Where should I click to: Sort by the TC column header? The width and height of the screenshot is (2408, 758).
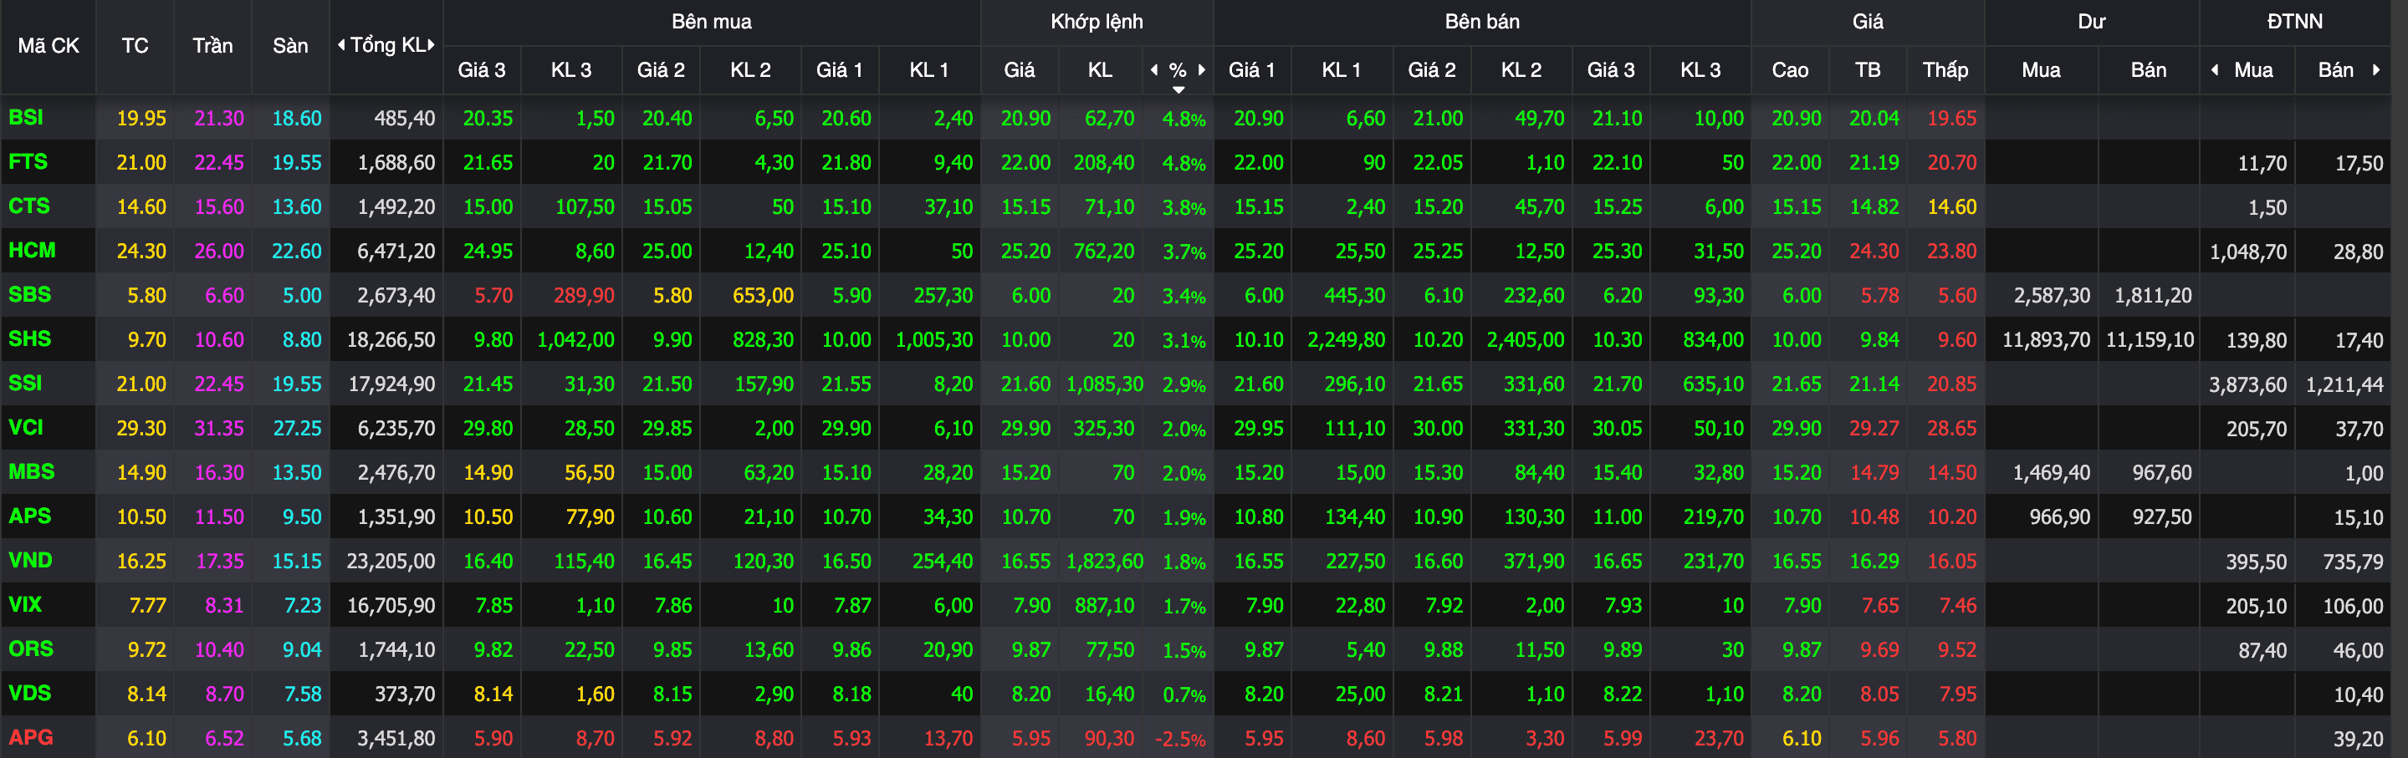tap(135, 46)
